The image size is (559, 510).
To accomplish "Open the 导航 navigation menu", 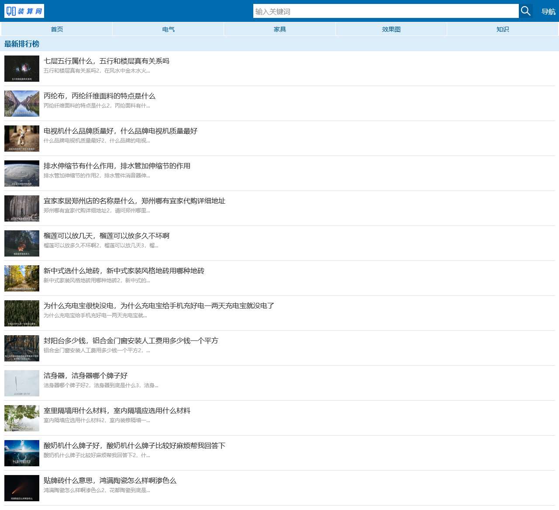I will pyautogui.click(x=549, y=12).
